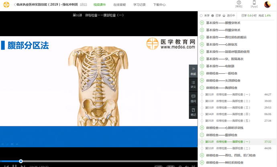Collapse the 体格检查——胸部检查 section
The height and width of the screenshot is (167, 277).
click(x=202, y=88)
